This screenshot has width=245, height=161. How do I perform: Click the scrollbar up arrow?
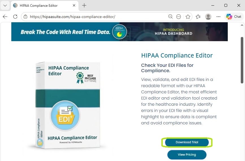242,25
